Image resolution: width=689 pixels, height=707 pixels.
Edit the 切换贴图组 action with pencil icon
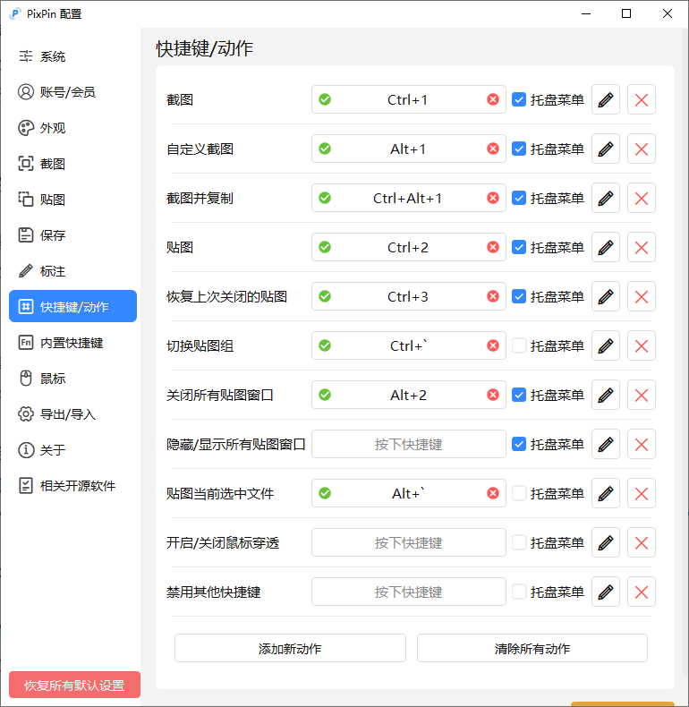(606, 345)
